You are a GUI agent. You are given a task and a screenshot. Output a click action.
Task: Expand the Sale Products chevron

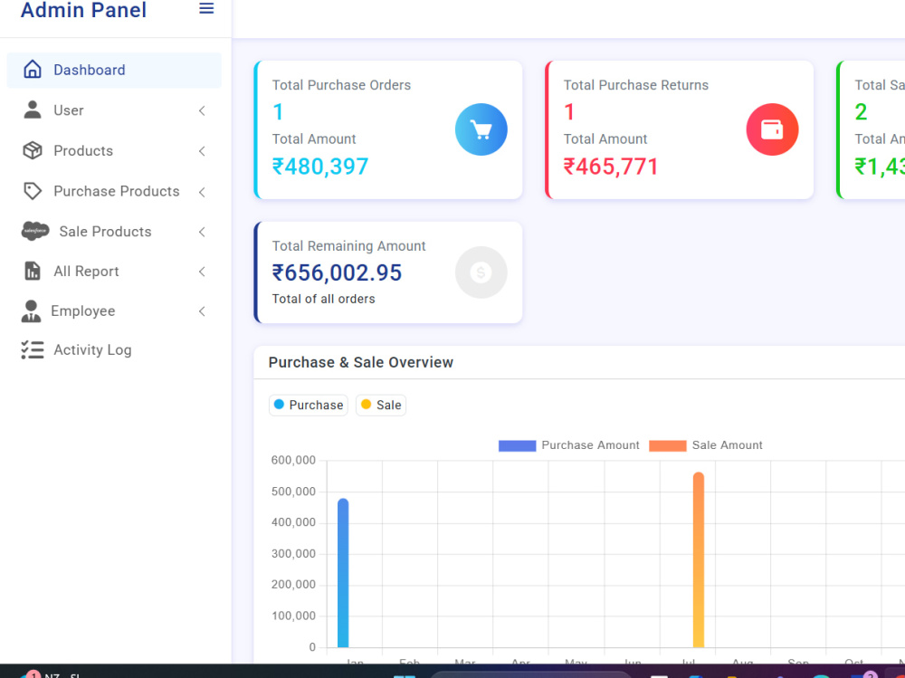click(x=202, y=232)
